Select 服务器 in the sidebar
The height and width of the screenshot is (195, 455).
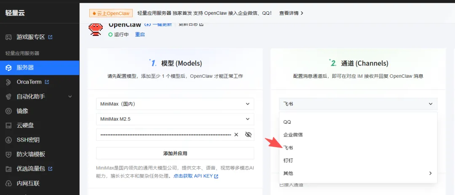(x=40, y=68)
